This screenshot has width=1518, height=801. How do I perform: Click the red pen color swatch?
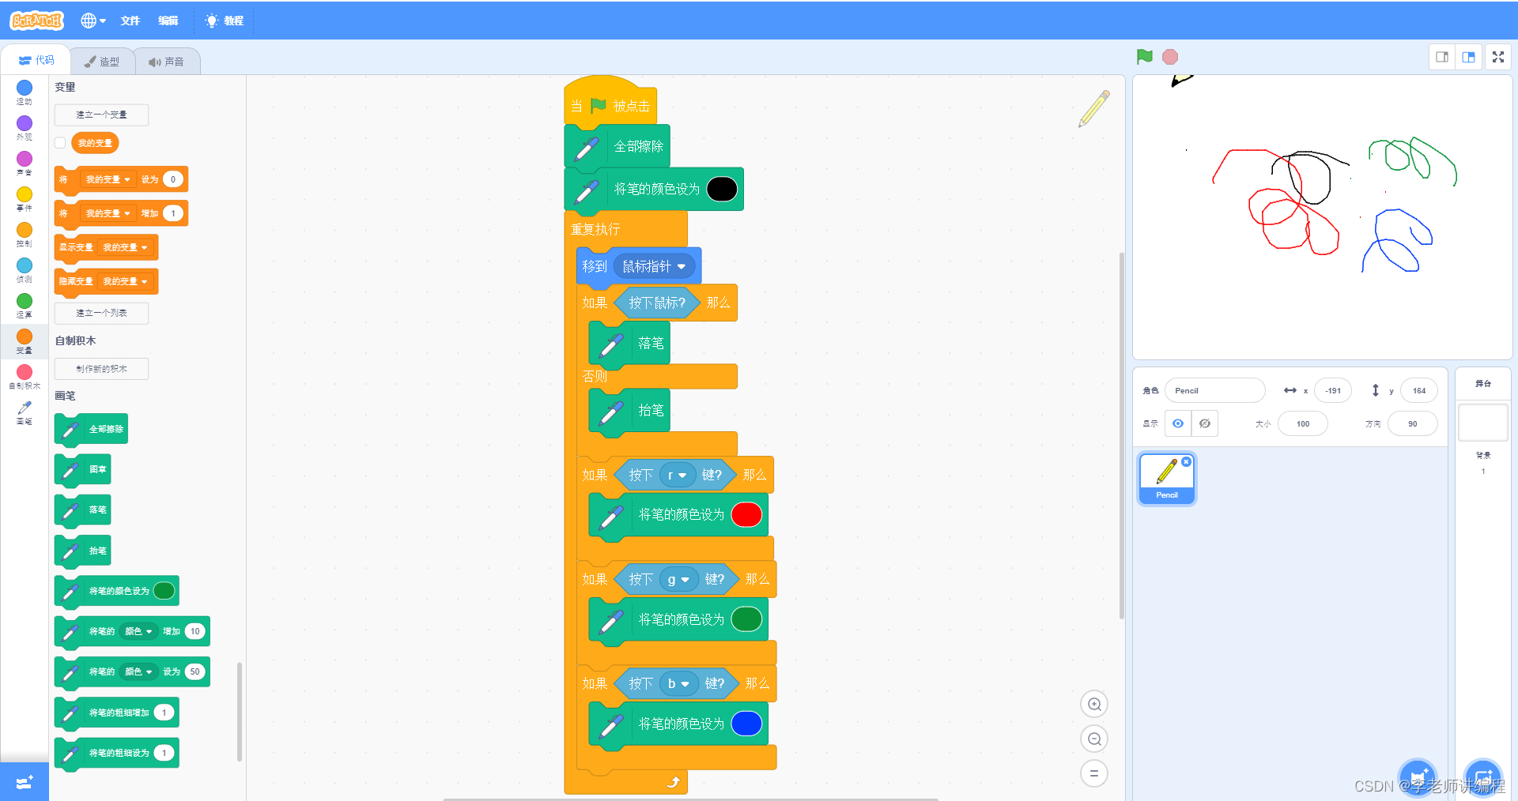(746, 514)
